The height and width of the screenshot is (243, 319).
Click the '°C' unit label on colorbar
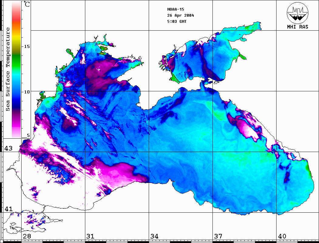coord(27,4)
